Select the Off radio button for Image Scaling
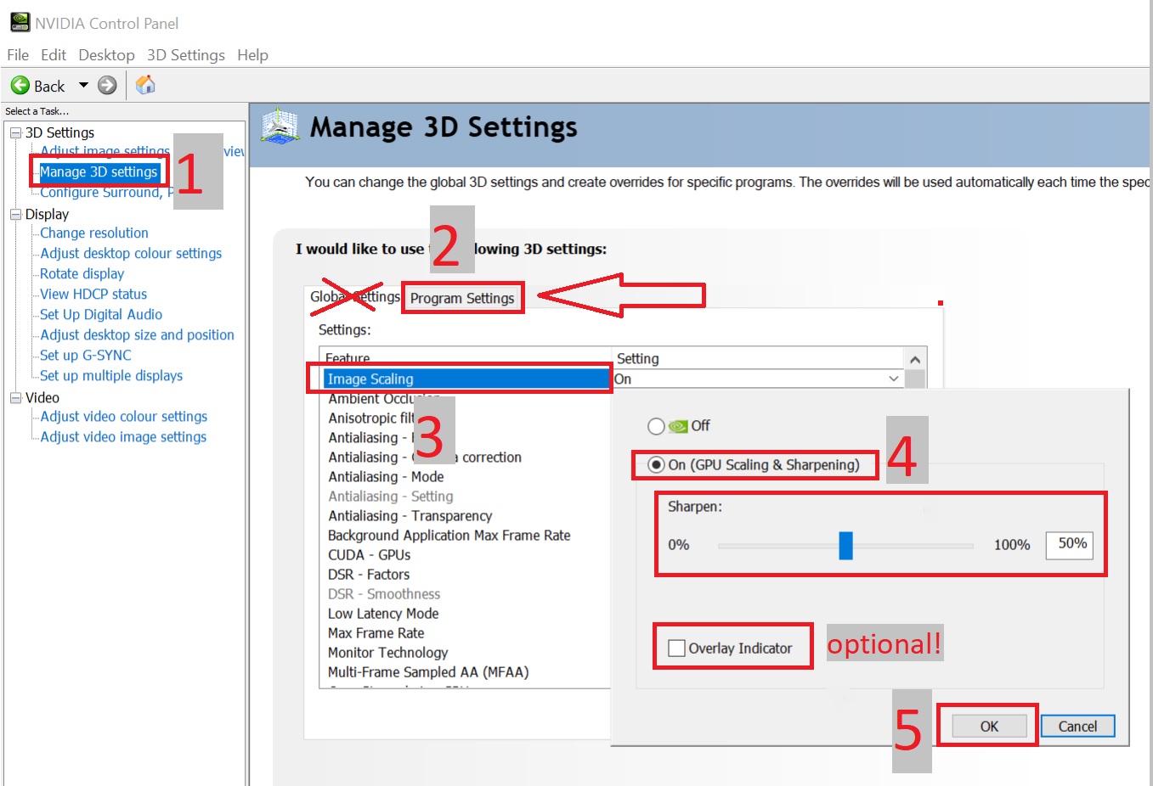The image size is (1153, 786). click(656, 426)
